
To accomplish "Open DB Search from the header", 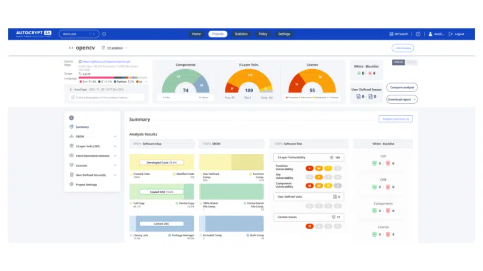I will coord(398,34).
